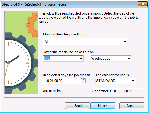Close the dialog with the X button
149x113 pixels.
143,4
